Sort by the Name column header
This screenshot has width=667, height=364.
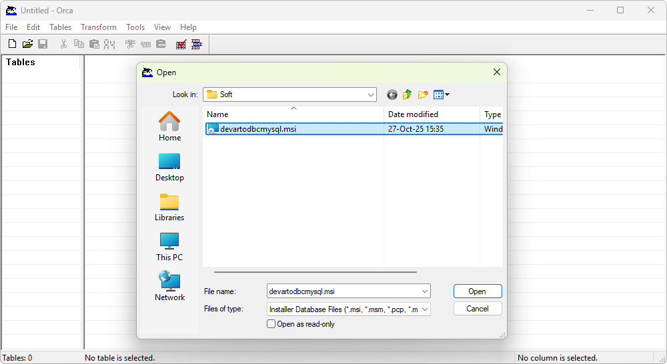293,114
